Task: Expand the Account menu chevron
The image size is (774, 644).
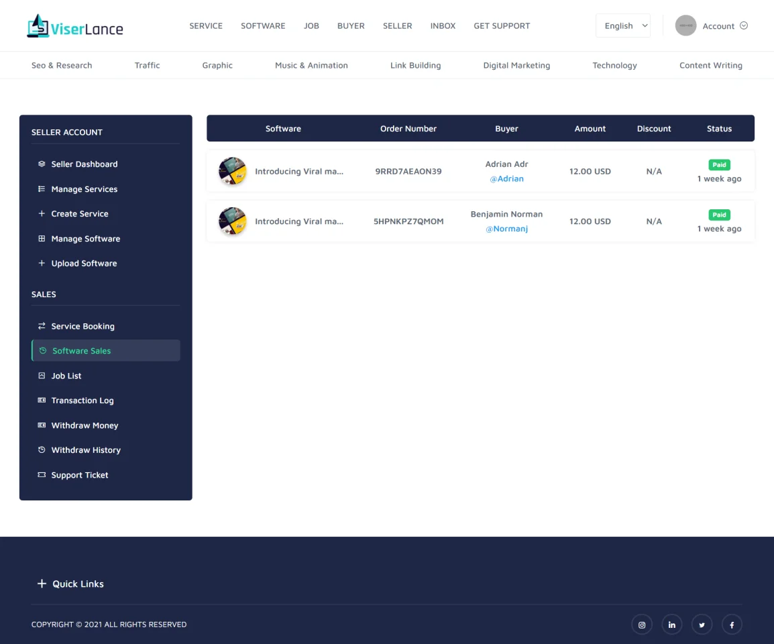Action: [744, 25]
